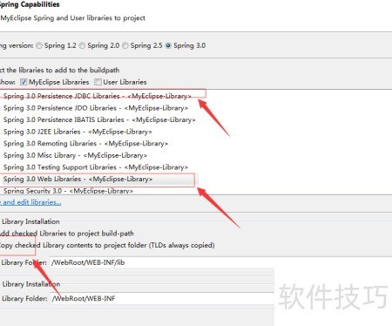
Task: Select the Spring 3.0 radio button
Action: click(168, 45)
